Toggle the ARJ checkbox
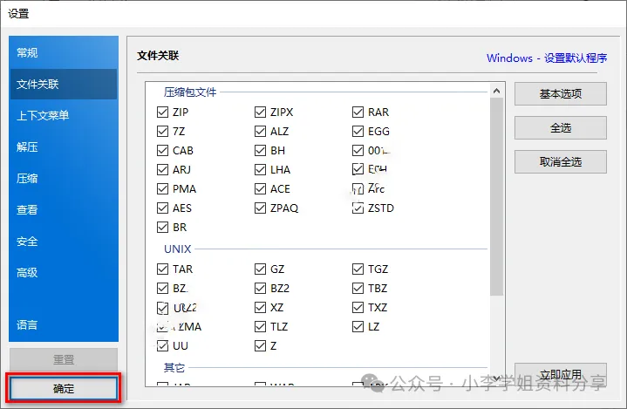Image resolution: width=627 pixels, height=409 pixels. (x=162, y=169)
